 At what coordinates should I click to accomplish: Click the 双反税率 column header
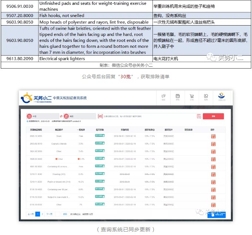point(188,130)
